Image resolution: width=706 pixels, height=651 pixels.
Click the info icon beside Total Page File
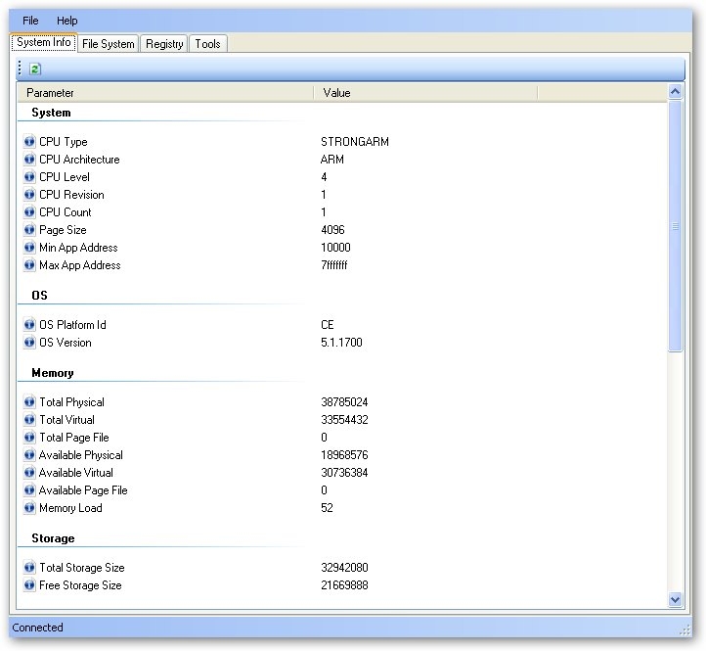click(x=29, y=437)
